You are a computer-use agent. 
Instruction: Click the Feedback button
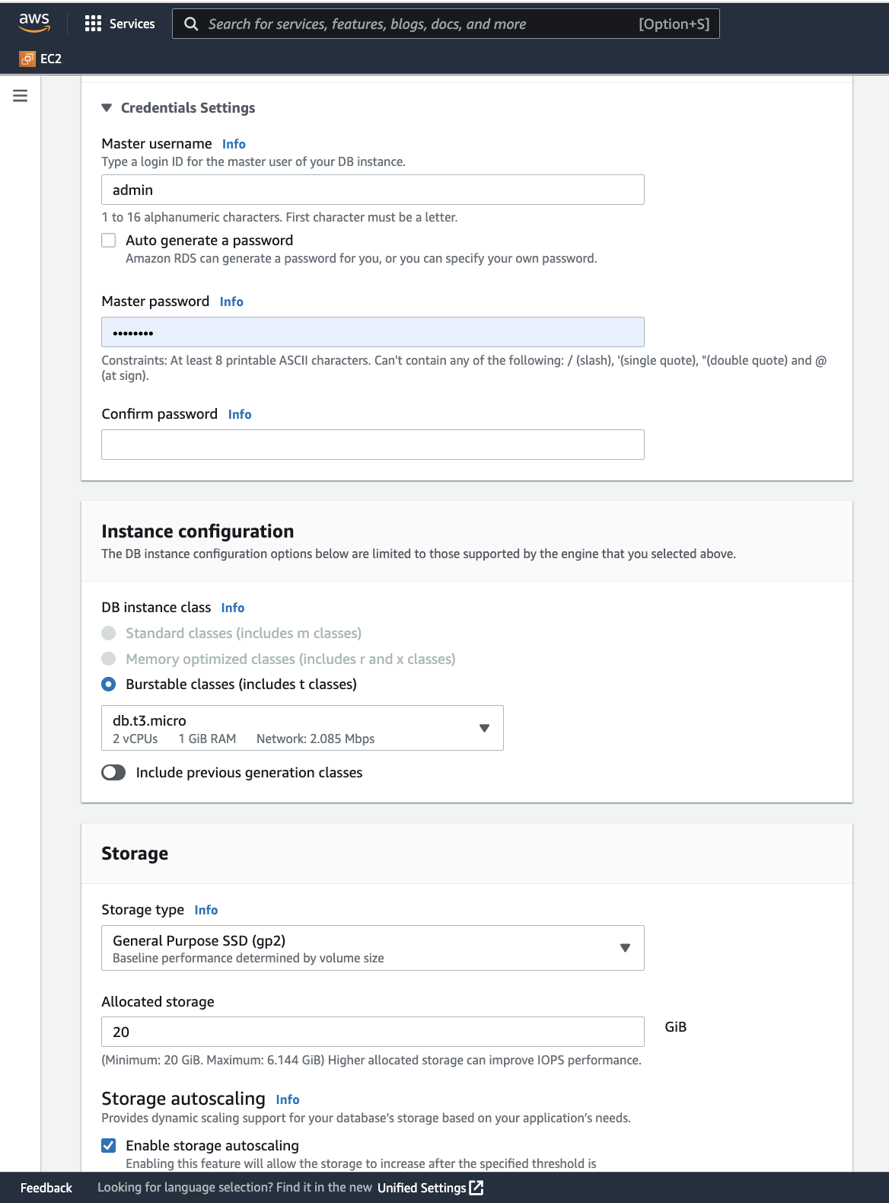click(x=46, y=1188)
